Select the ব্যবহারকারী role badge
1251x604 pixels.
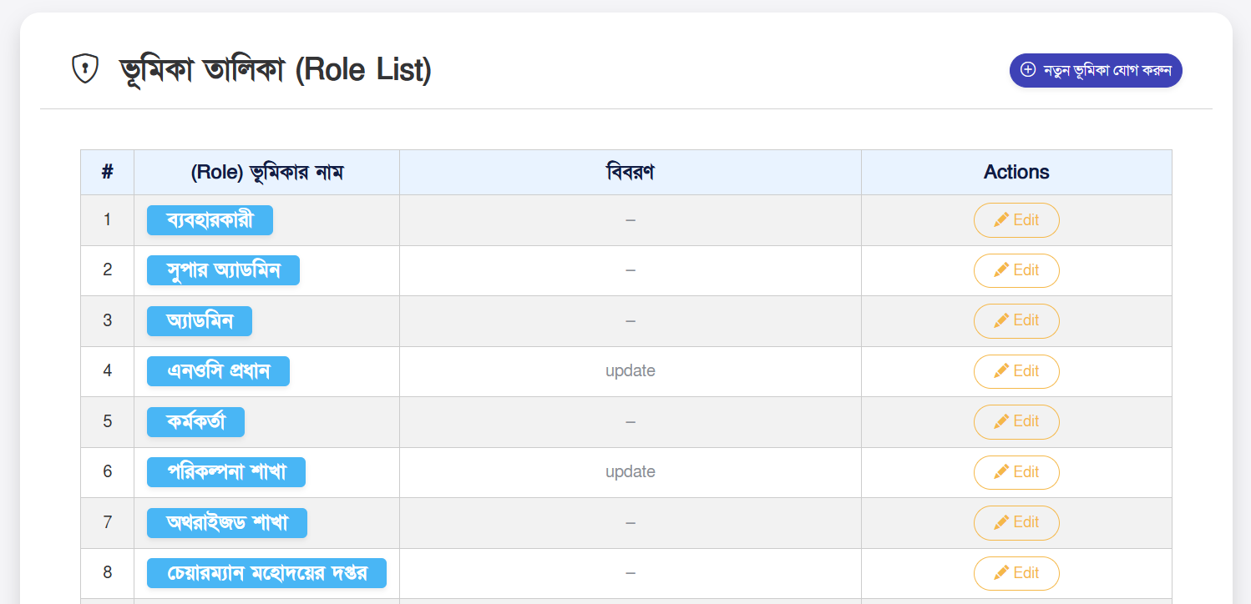point(210,220)
